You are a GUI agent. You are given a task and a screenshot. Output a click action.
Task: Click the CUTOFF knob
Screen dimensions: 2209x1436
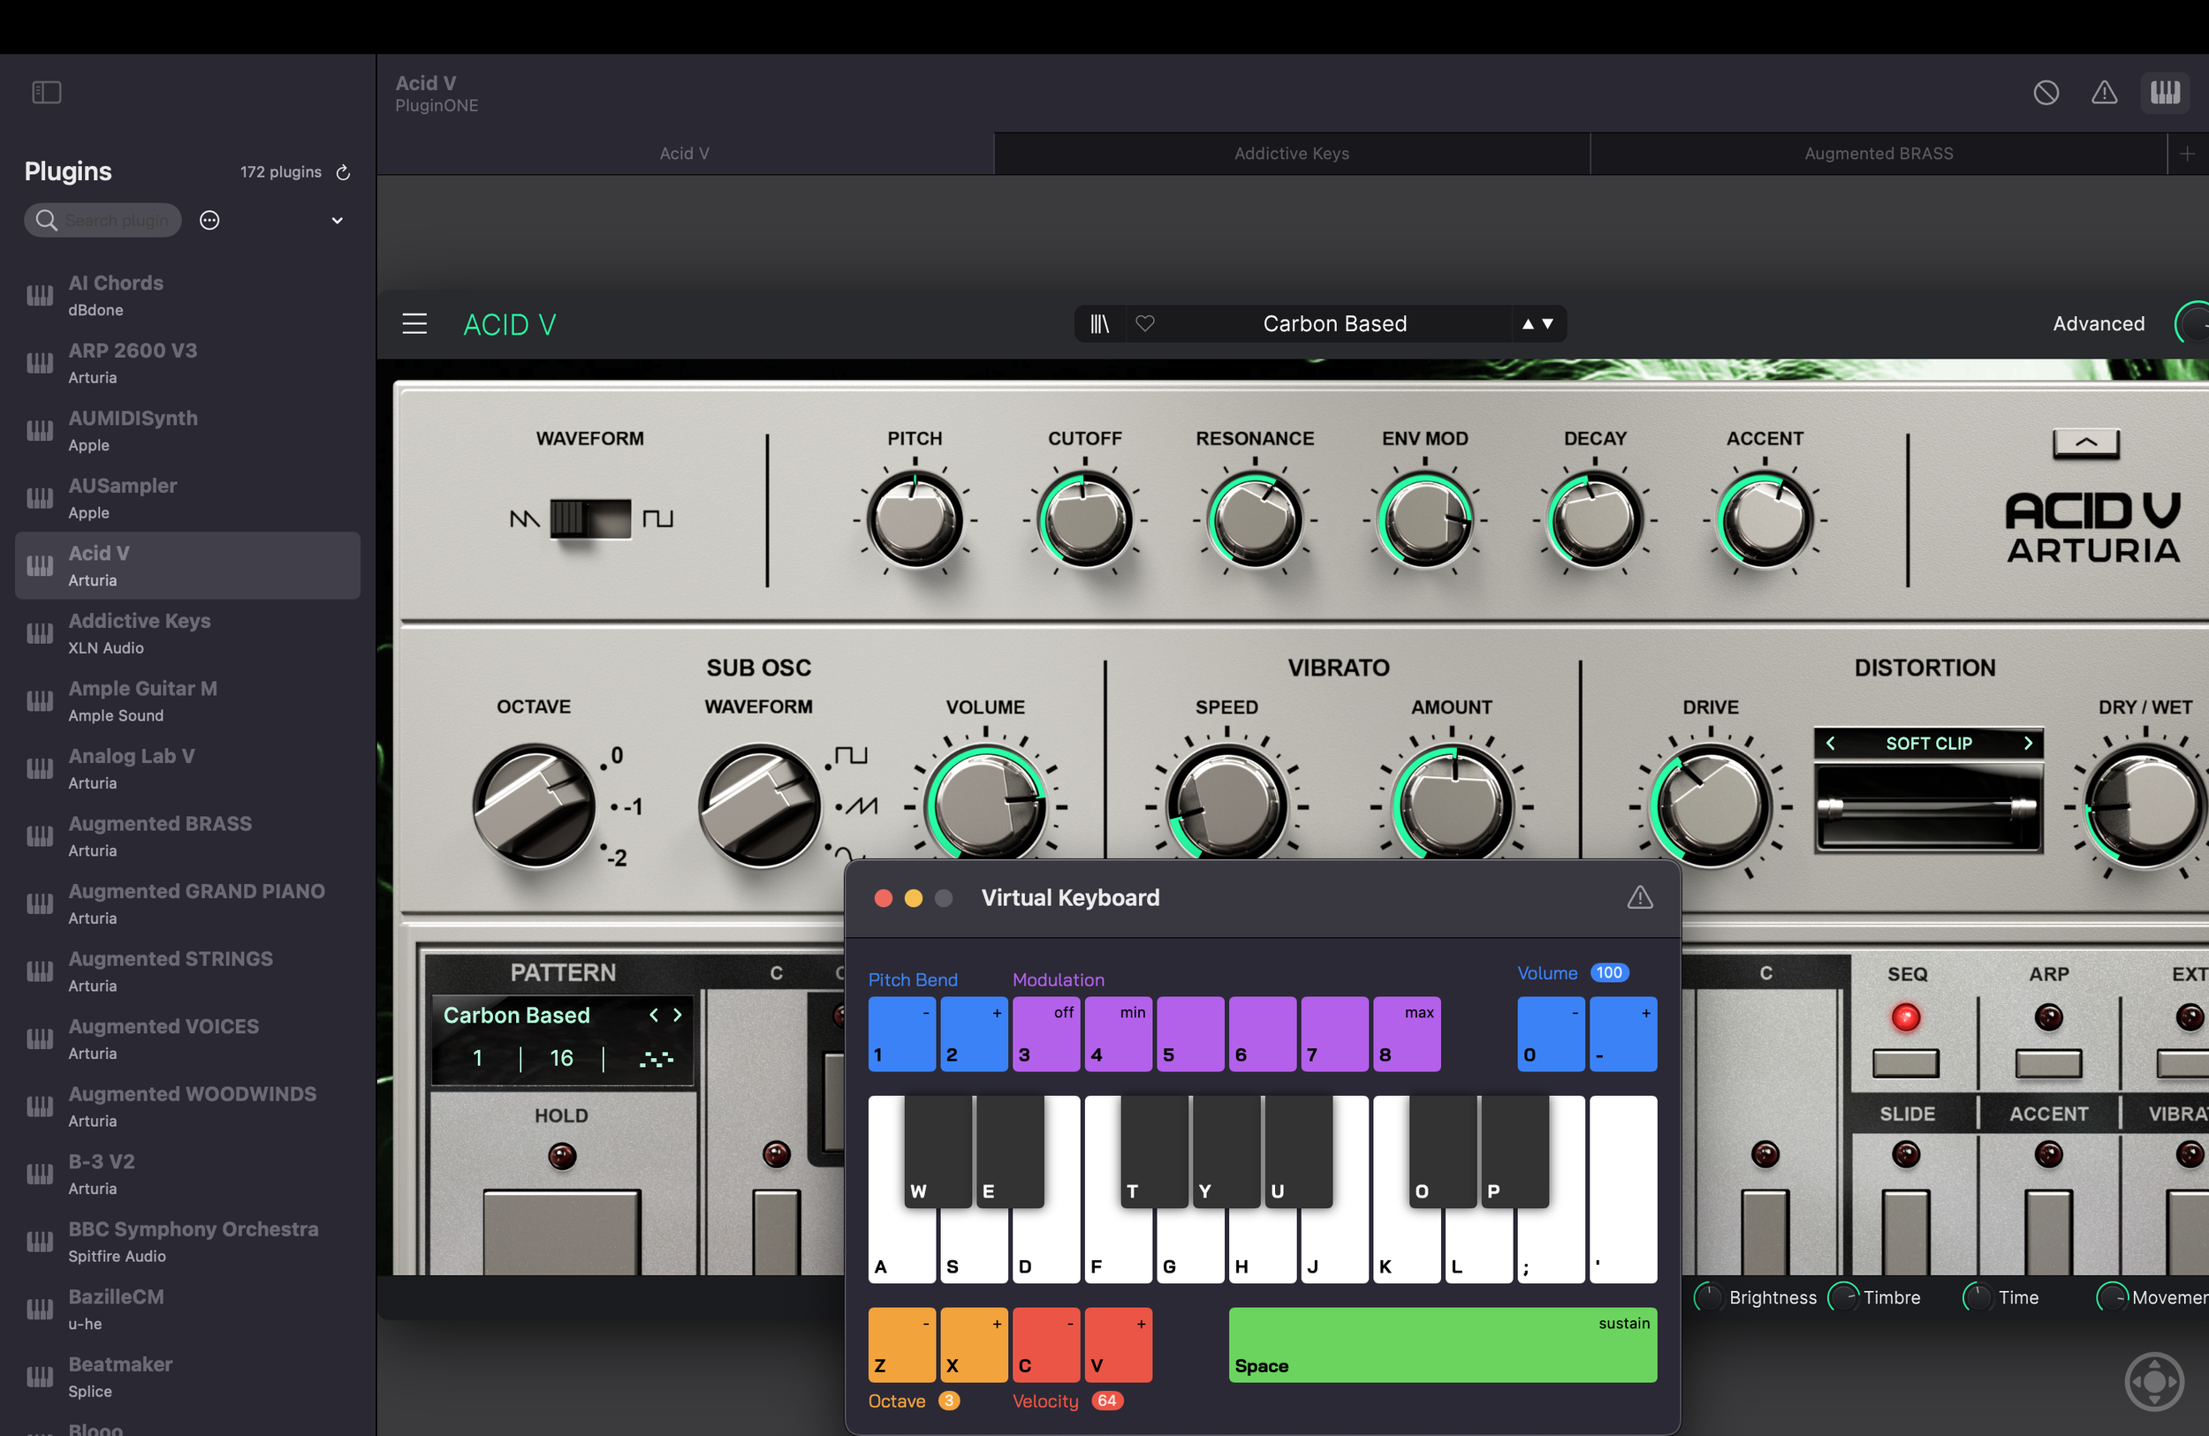click(1084, 519)
